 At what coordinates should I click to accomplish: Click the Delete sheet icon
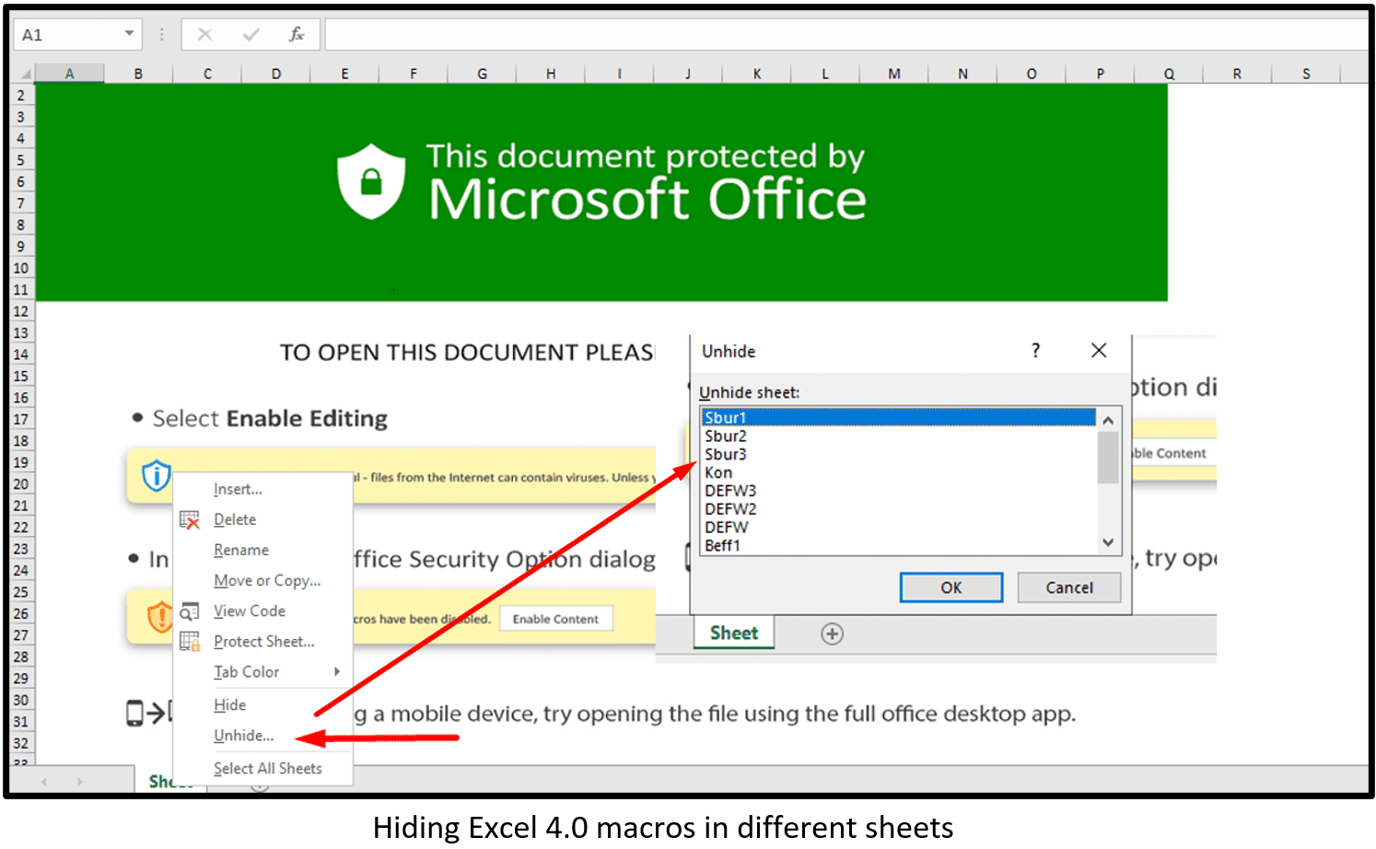(190, 520)
